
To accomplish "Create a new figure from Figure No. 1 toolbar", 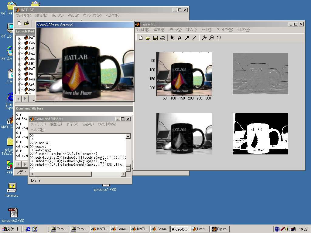I will point(141,38).
